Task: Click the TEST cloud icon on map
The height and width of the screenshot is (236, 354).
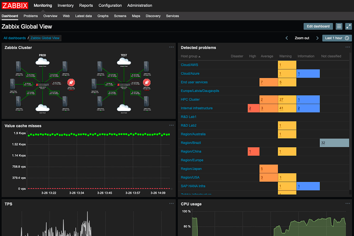Action: (124, 61)
